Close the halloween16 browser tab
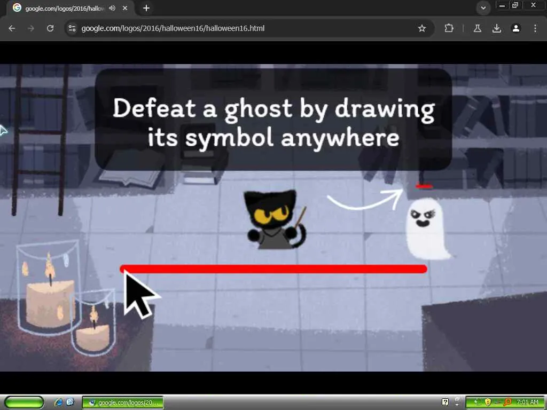Image resolution: width=547 pixels, height=410 pixels. coord(125,7)
